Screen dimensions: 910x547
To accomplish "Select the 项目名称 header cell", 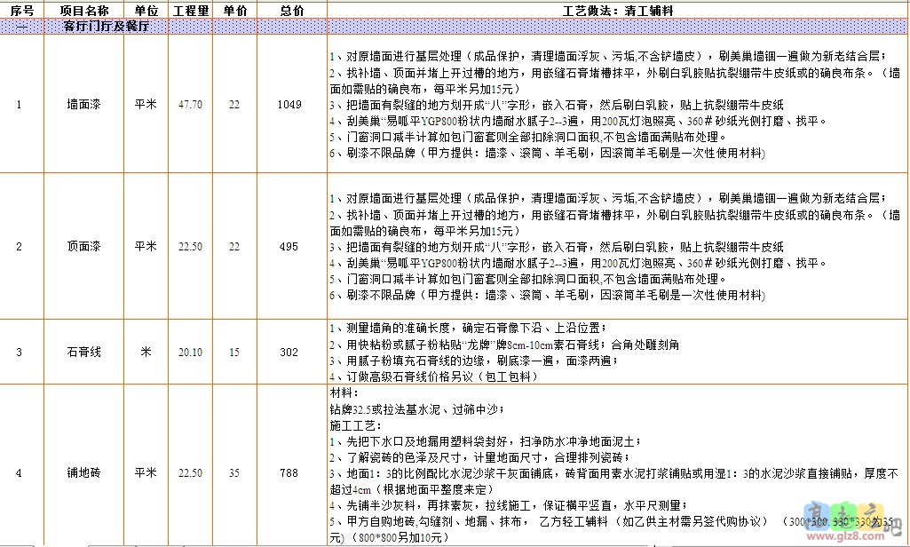I will click(x=84, y=10).
